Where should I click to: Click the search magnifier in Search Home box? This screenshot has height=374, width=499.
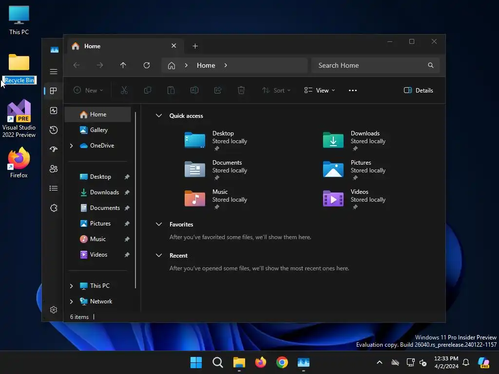click(431, 65)
